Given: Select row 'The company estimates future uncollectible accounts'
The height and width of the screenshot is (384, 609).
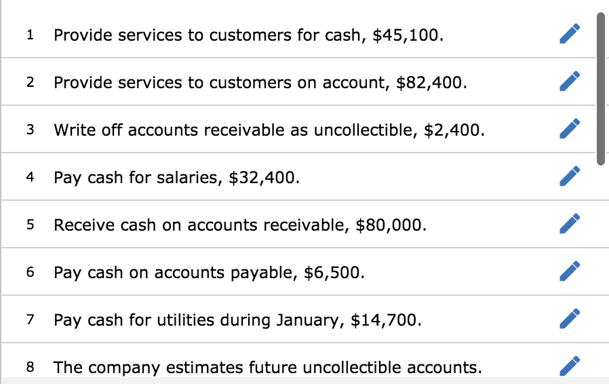Looking at the screenshot, I should pyautogui.click(x=298, y=360).
